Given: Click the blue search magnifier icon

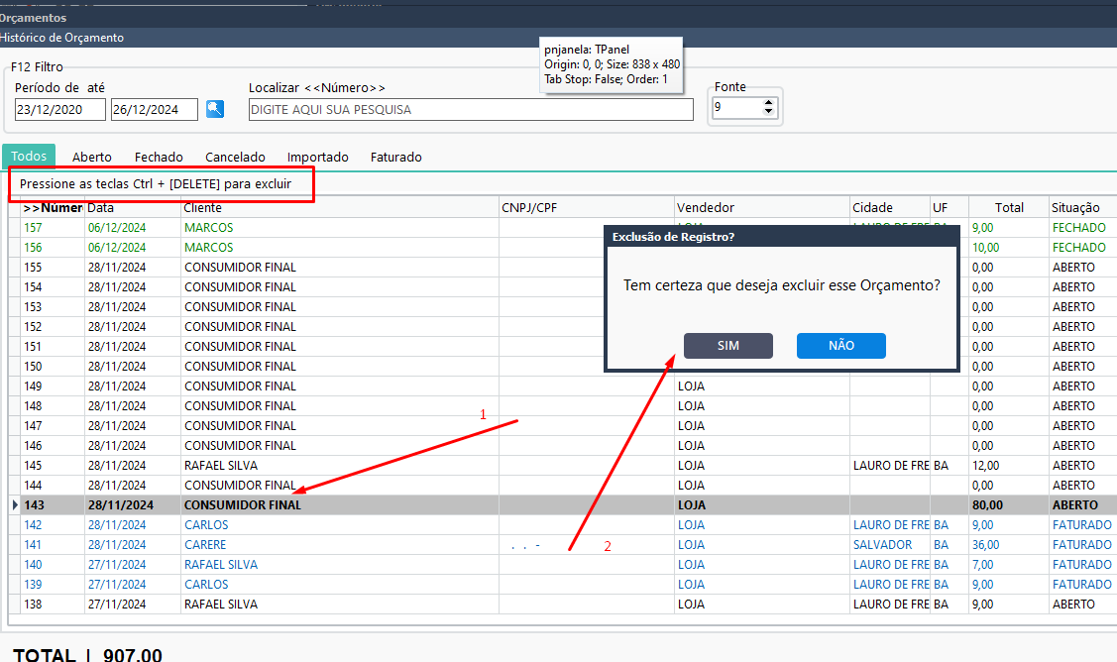Looking at the screenshot, I should tap(215, 109).
